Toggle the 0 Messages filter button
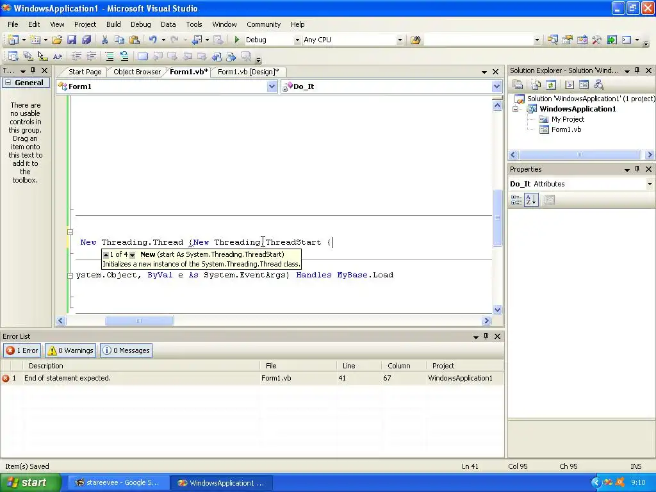The height and width of the screenshot is (492, 656). 126,350
